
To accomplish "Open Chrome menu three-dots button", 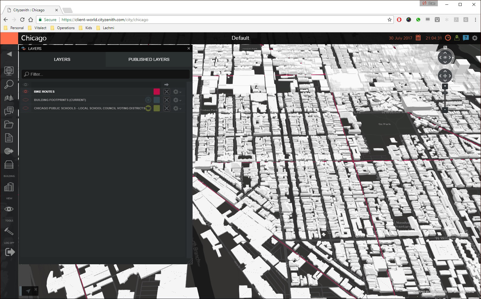I will 475,20.
